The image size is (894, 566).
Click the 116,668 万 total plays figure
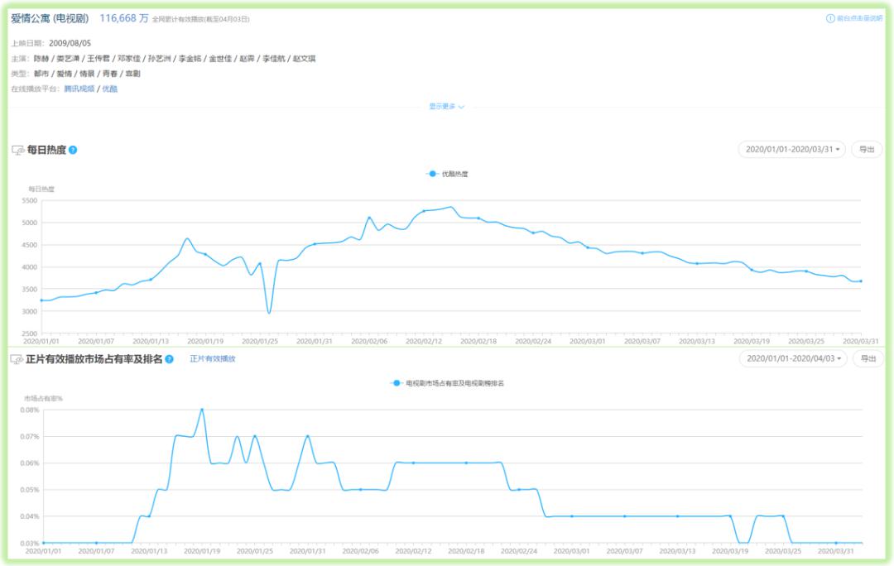pos(123,18)
